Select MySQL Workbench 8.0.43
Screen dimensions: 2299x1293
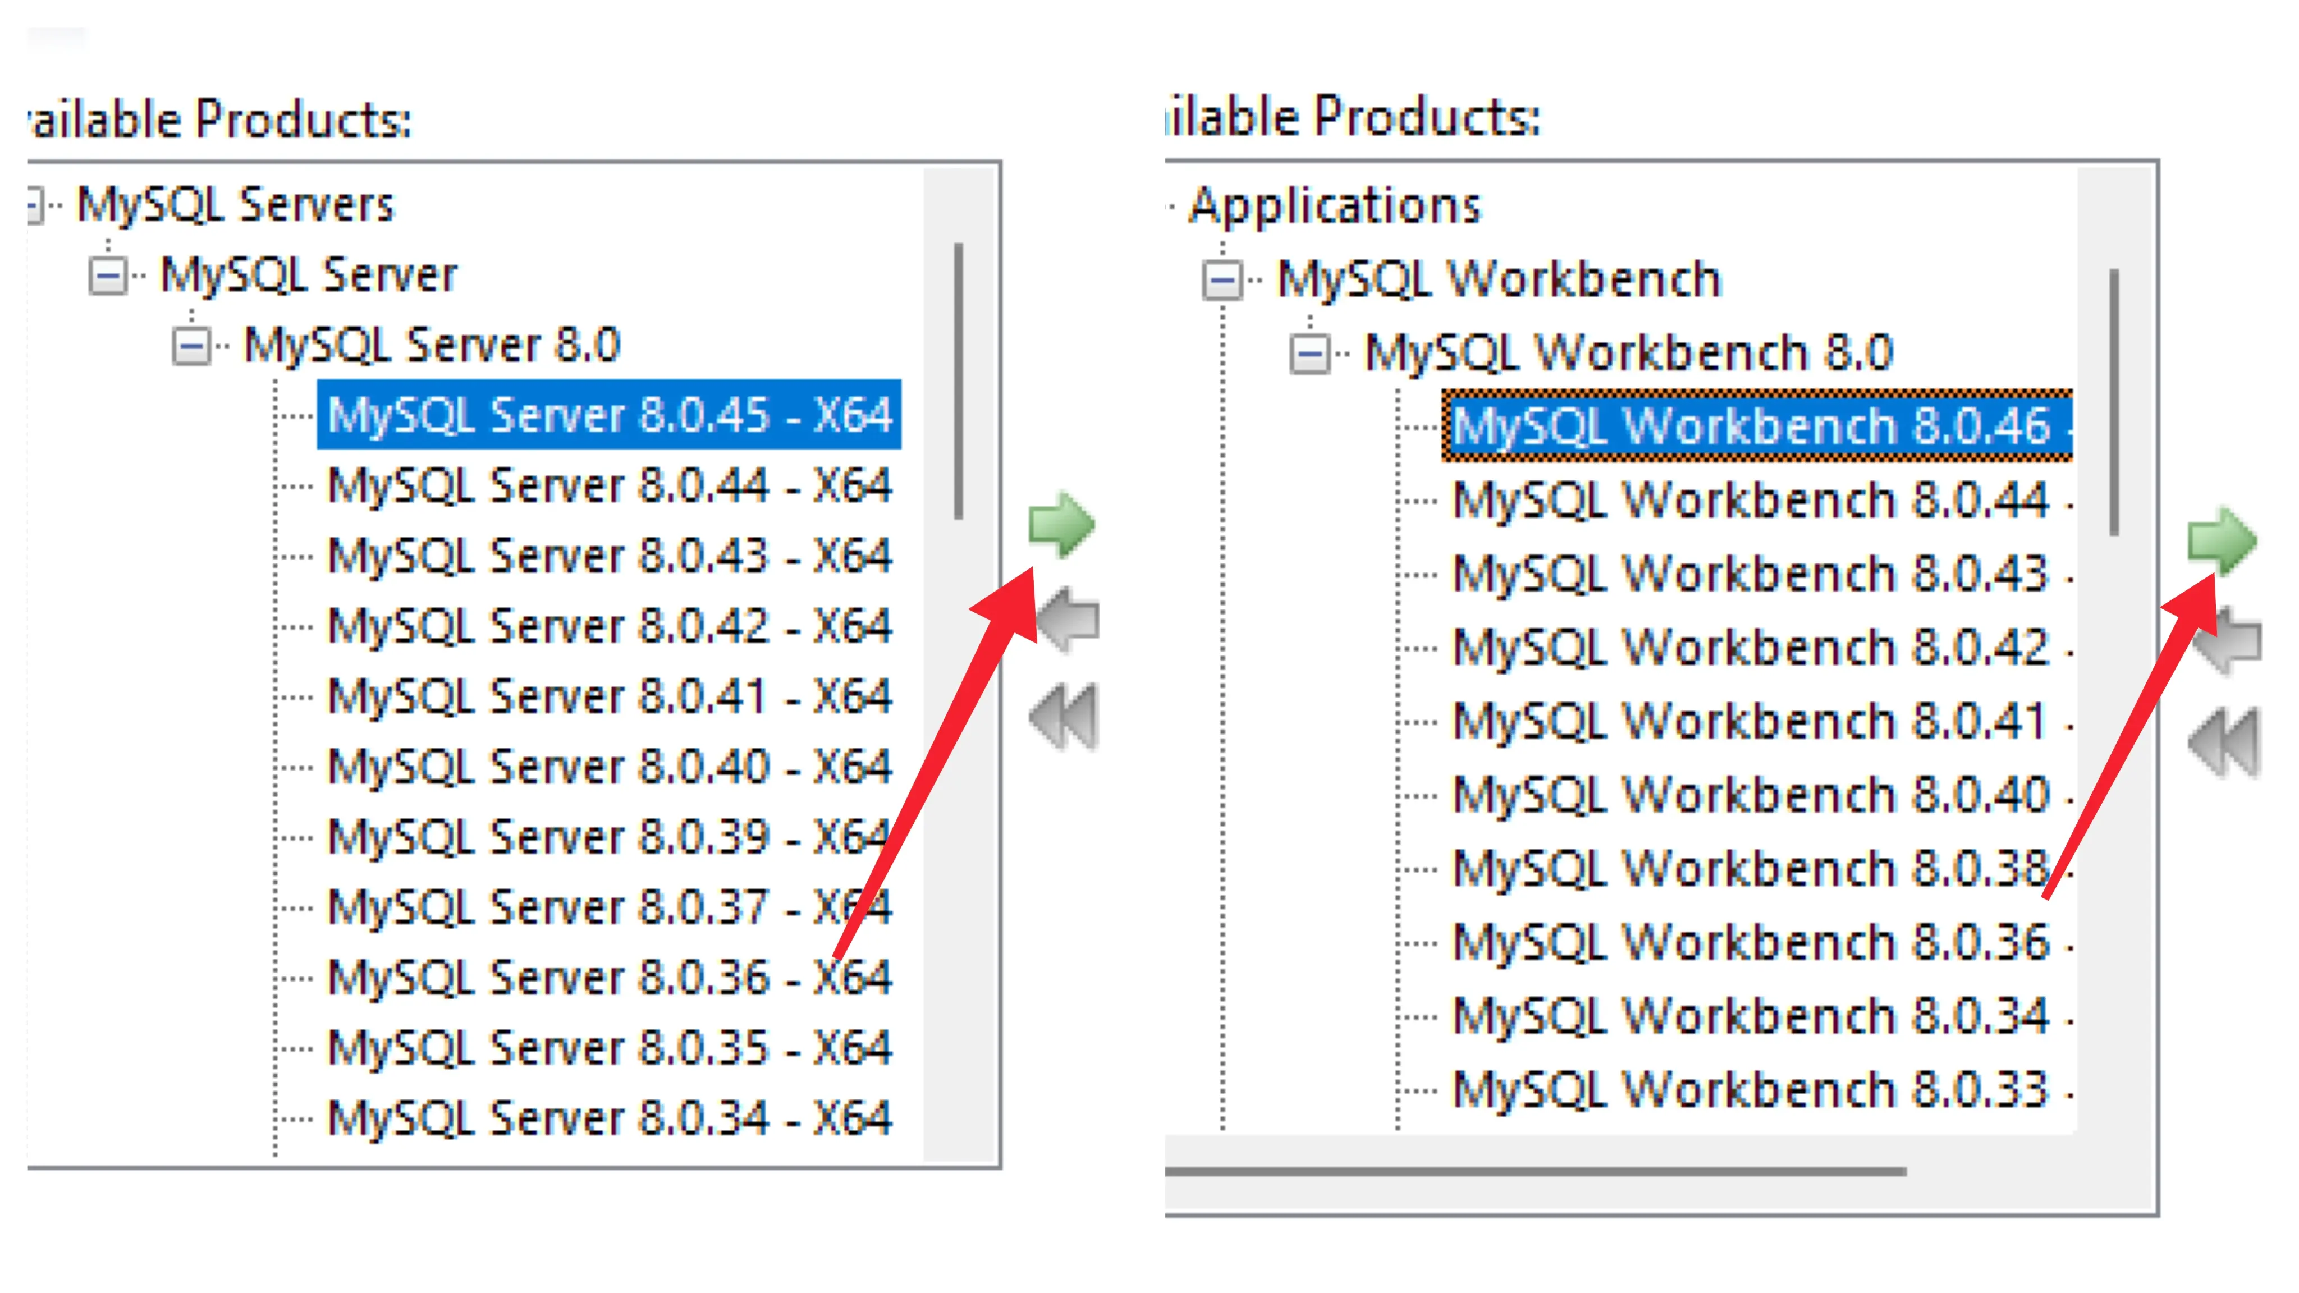coord(1762,574)
